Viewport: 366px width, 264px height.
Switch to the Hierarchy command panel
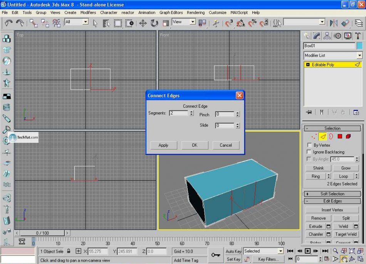click(x=327, y=36)
